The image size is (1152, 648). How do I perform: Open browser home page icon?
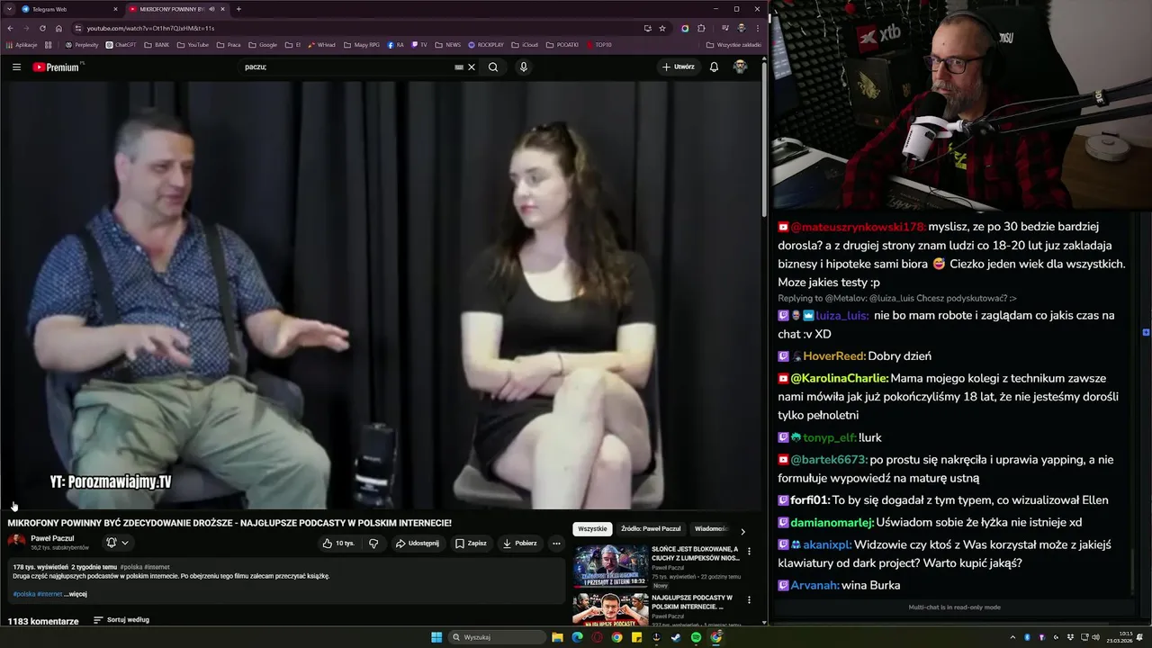[x=58, y=28]
